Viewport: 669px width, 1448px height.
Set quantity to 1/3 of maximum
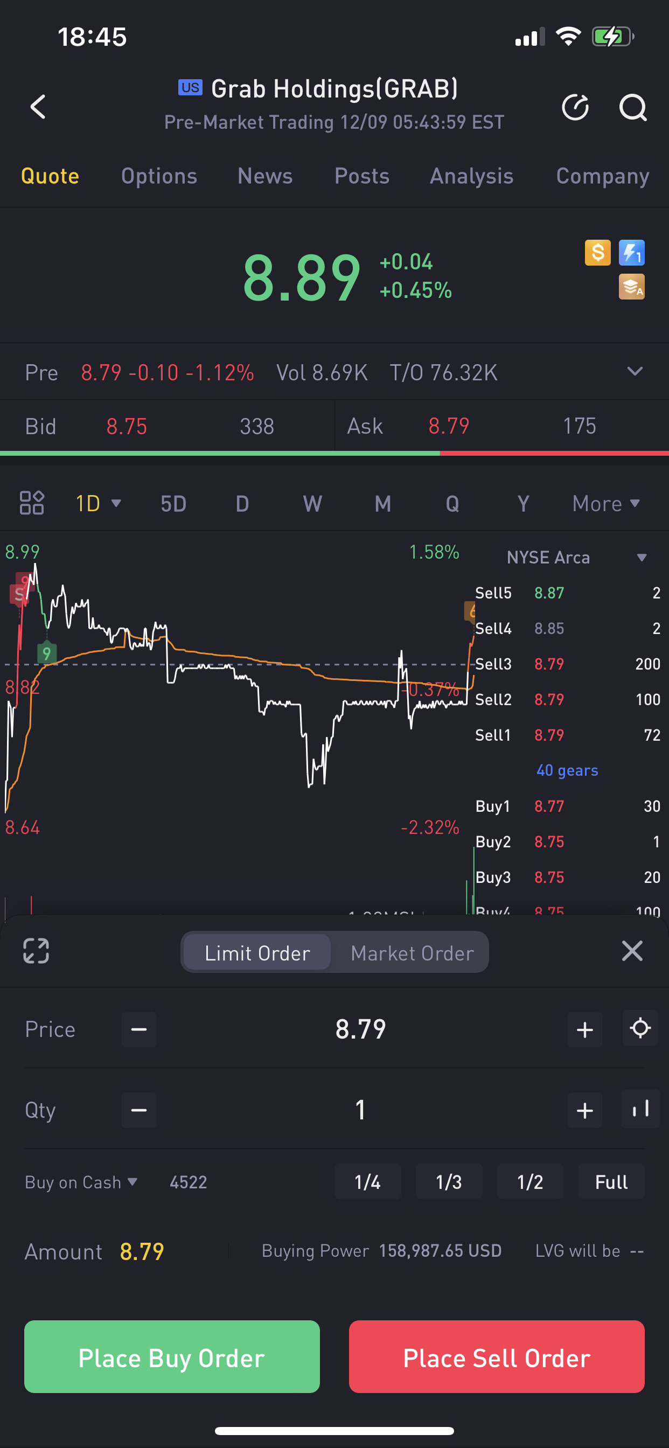449,1182
